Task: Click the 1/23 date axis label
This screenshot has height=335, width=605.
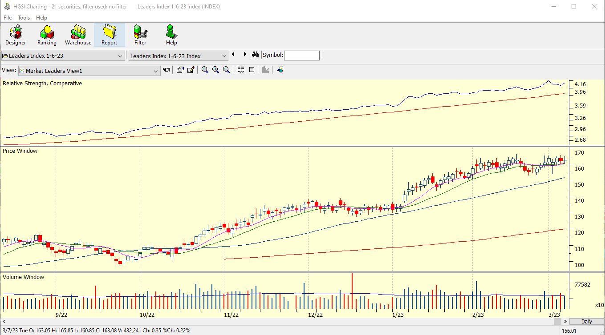Action: (x=398, y=315)
